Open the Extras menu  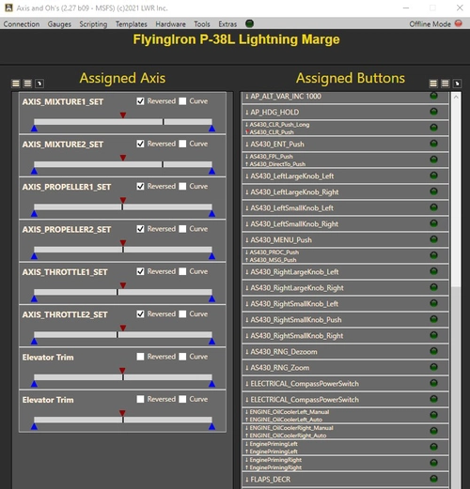(x=227, y=24)
